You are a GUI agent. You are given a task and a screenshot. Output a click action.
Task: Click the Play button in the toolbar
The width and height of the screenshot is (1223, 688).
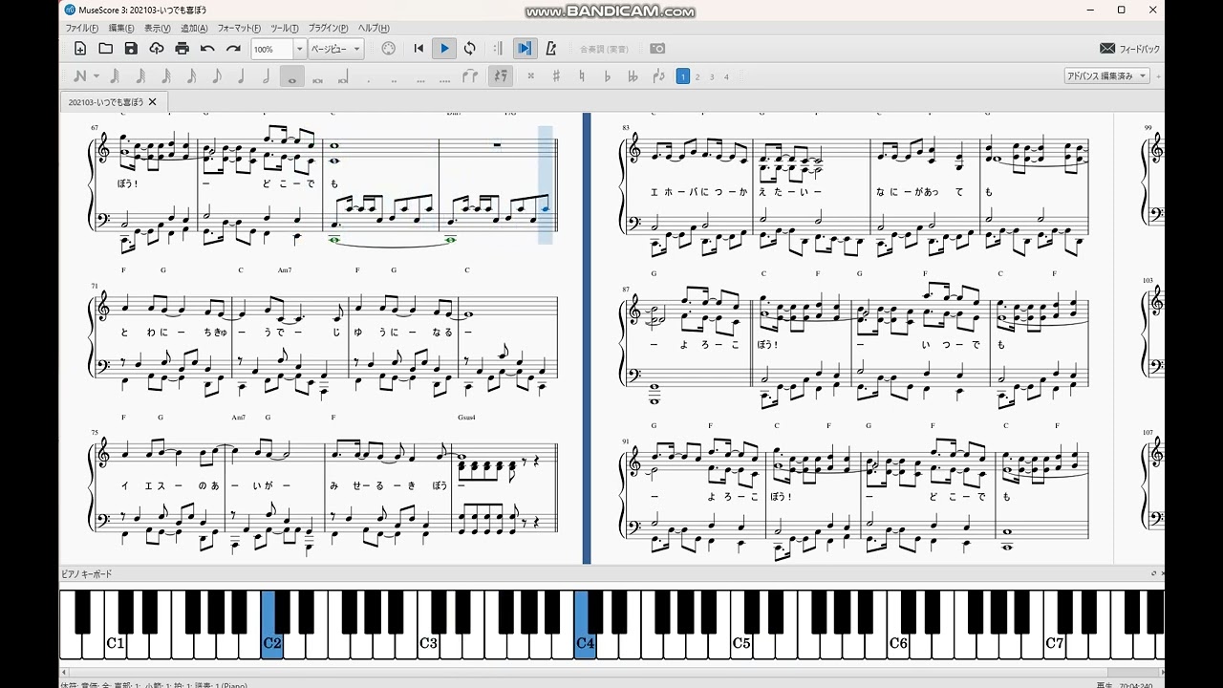444,49
